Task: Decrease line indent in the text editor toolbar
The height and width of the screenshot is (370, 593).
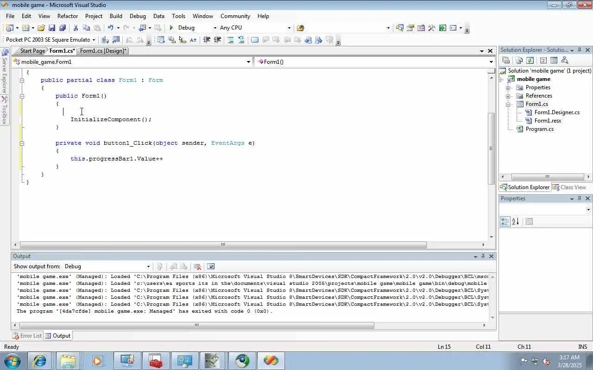Action: pyautogui.click(x=207, y=40)
